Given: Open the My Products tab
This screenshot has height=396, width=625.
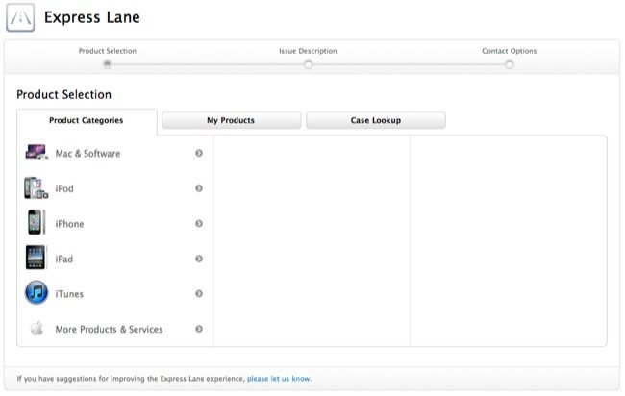Looking at the screenshot, I should [231, 120].
